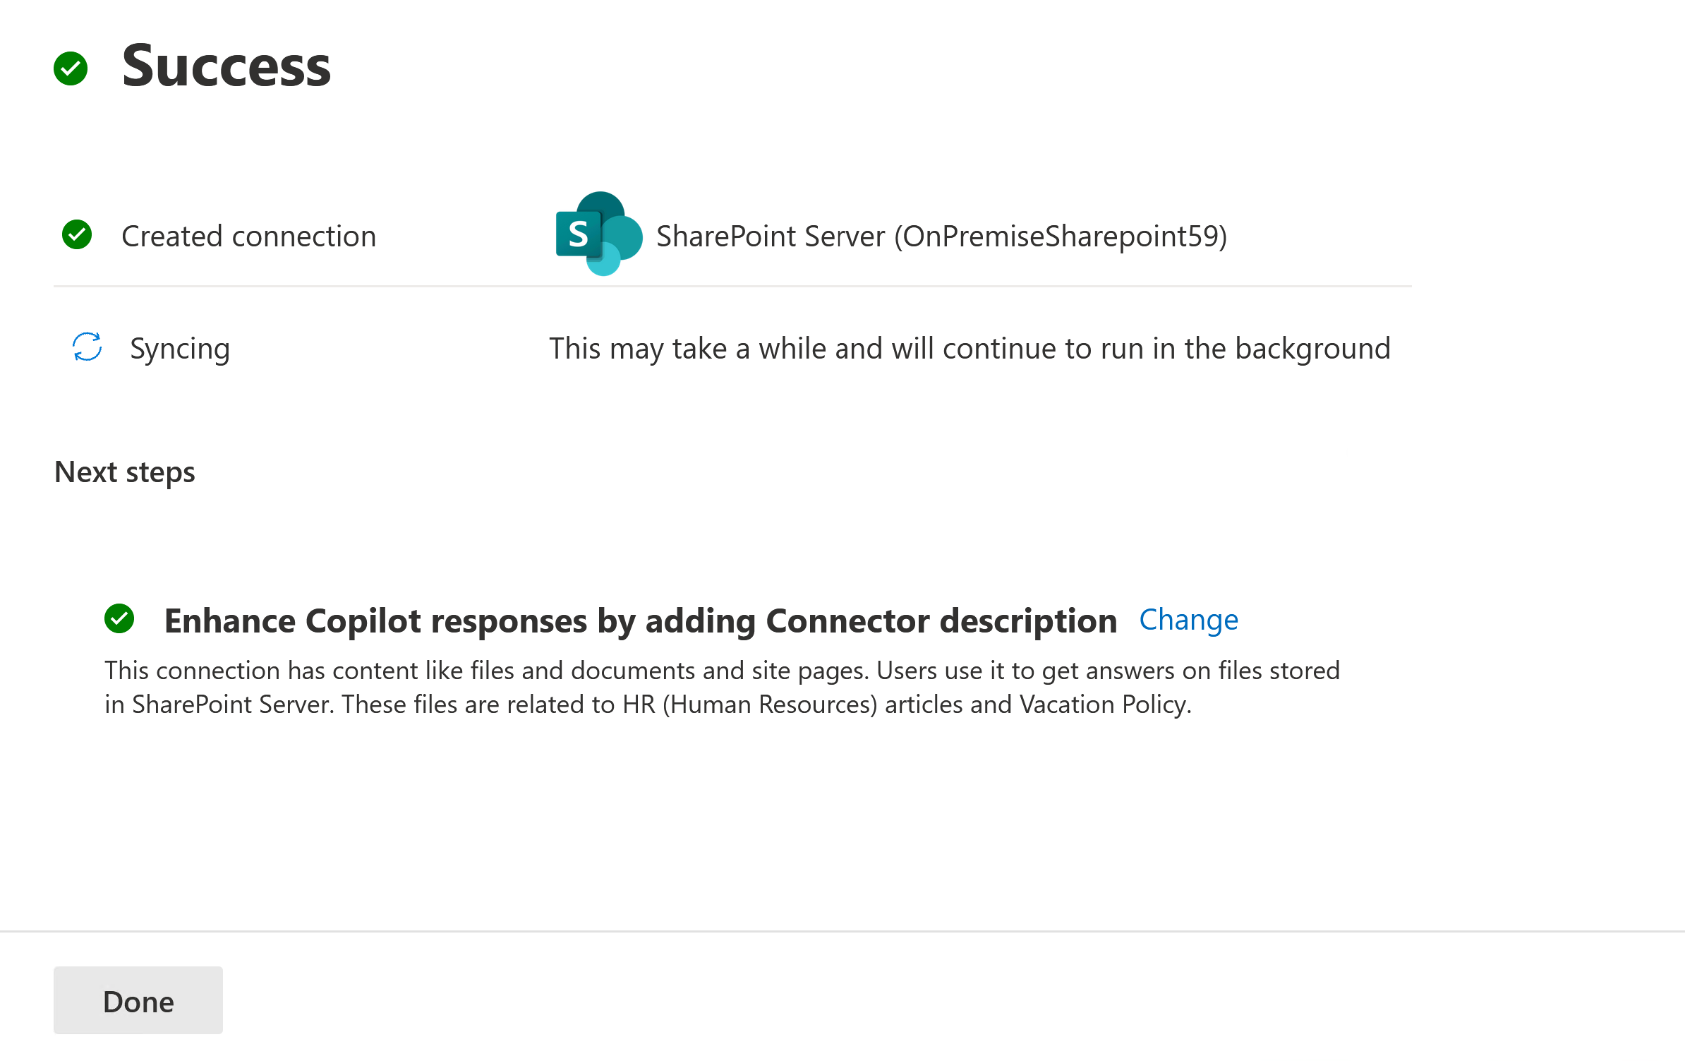Select the Success heading text
Viewport: 1685px width, 1061px height.
pyautogui.click(x=227, y=66)
